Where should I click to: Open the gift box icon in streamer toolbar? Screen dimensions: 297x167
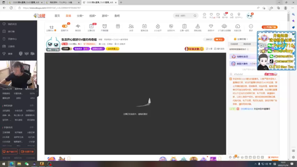pos(118,26)
